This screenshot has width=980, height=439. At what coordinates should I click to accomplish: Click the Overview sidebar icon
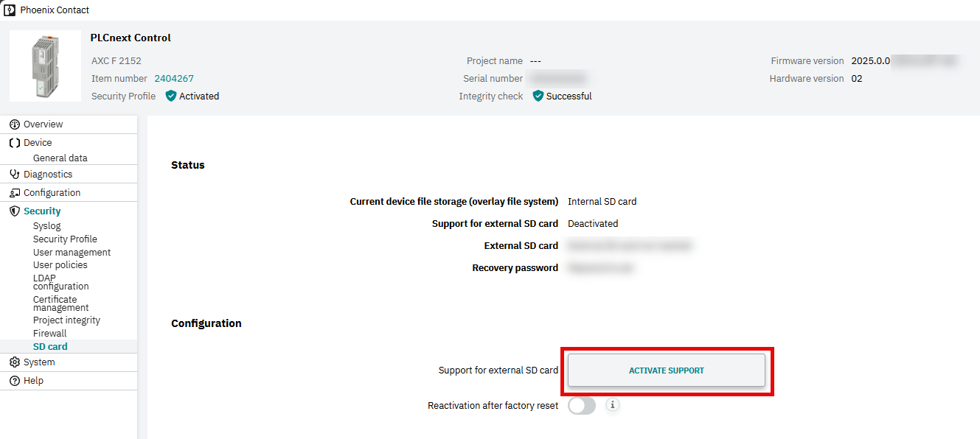[15, 124]
